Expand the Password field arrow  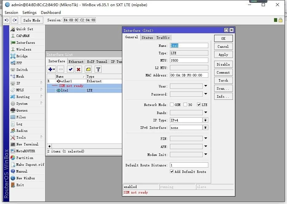[206, 94]
